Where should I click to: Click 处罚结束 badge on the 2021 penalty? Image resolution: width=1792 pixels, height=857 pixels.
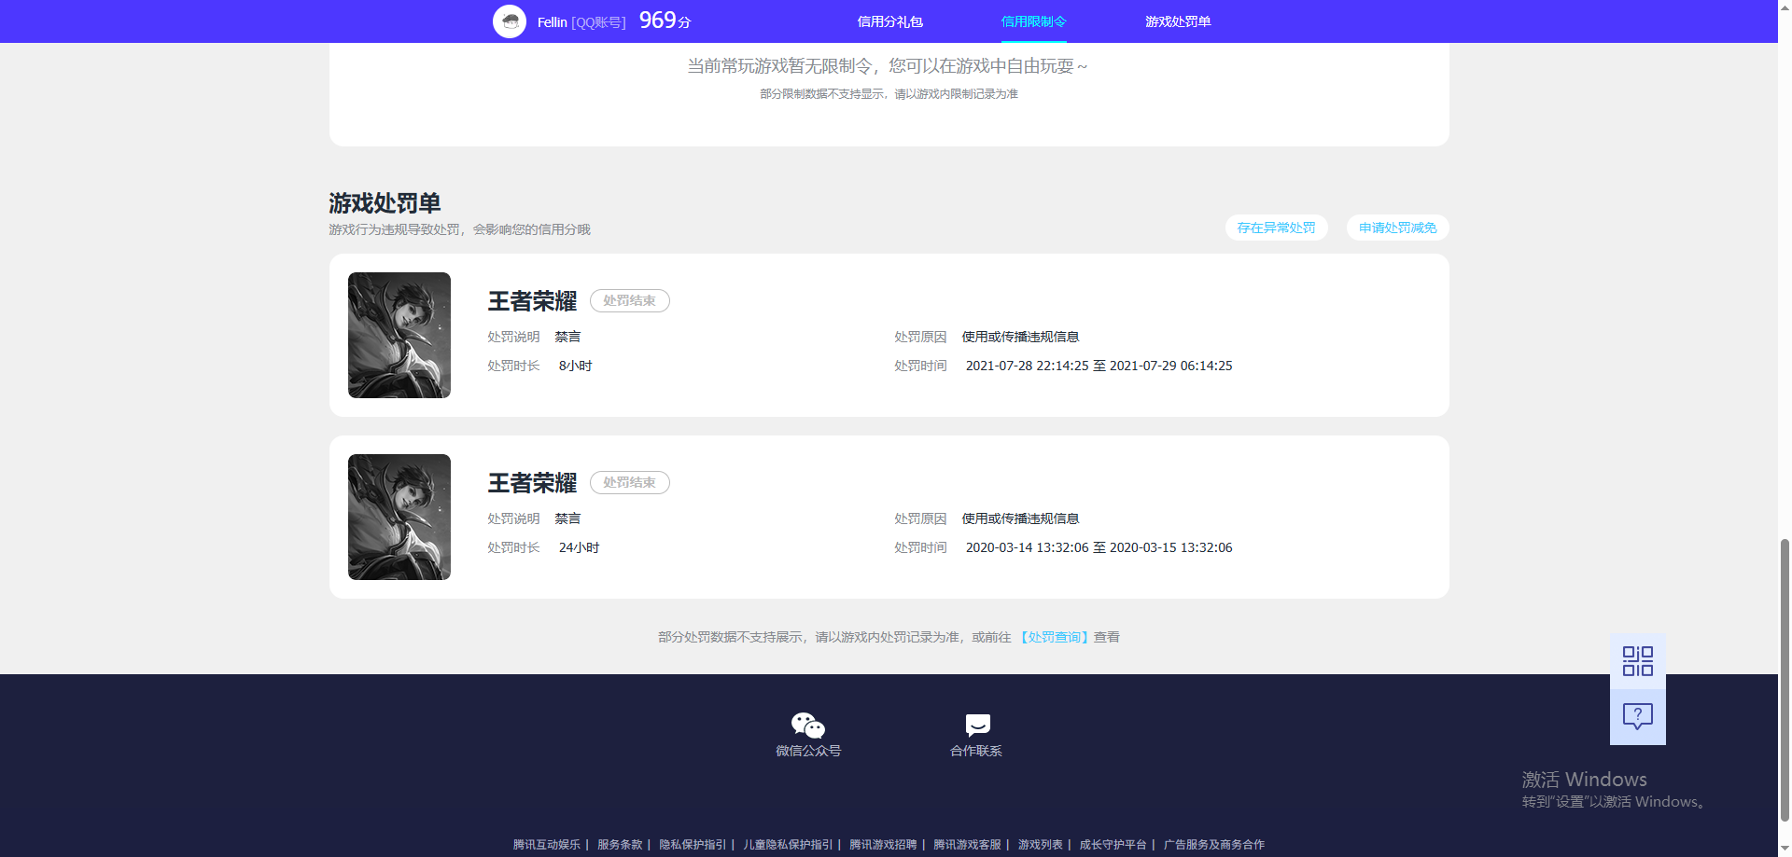(x=630, y=300)
